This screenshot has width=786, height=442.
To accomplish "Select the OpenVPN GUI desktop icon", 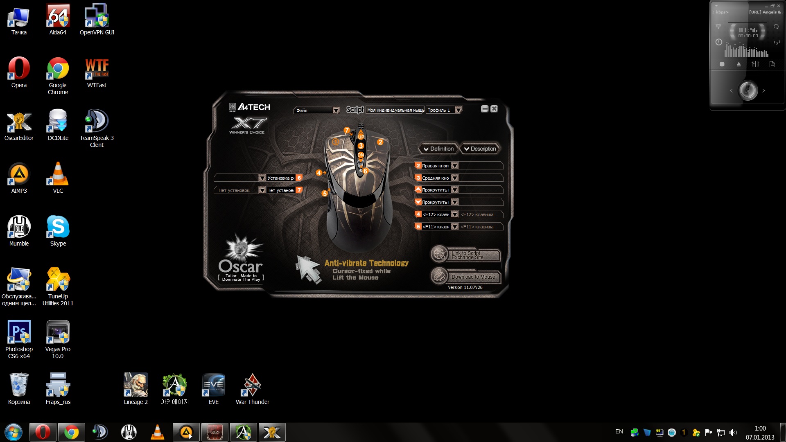I will pyautogui.click(x=97, y=20).
